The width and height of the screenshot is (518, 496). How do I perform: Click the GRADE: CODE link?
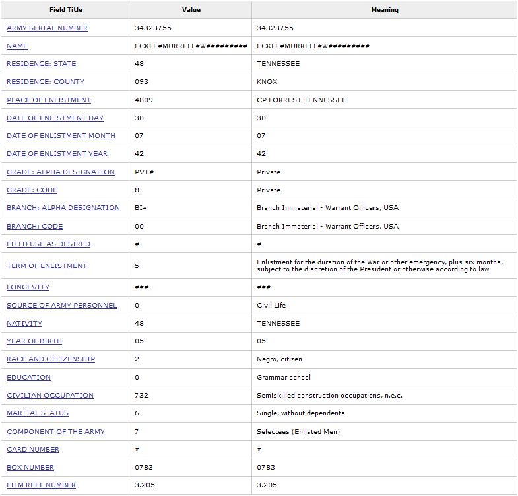(32, 190)
